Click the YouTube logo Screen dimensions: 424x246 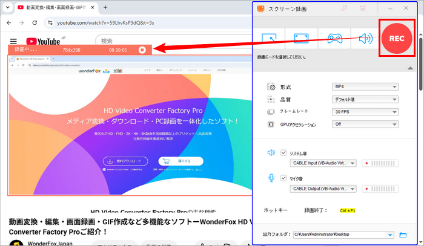click(x=43, y=41)
